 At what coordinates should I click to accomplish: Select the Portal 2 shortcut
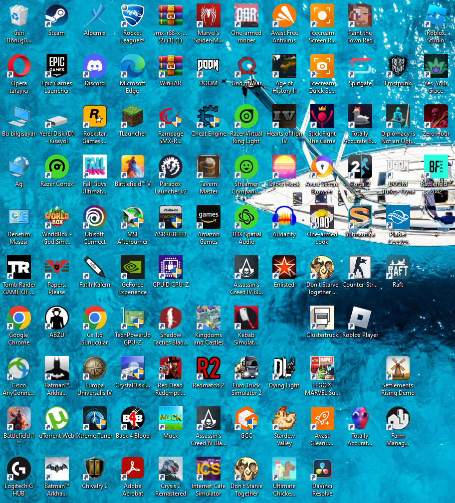(360, 167)
